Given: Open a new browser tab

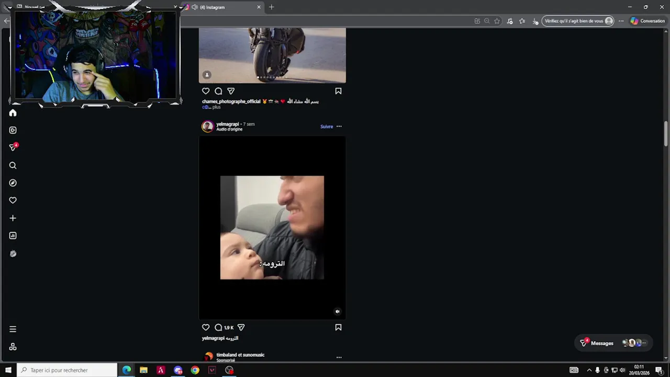Looking at the screenshot, I should coord(271,7).
